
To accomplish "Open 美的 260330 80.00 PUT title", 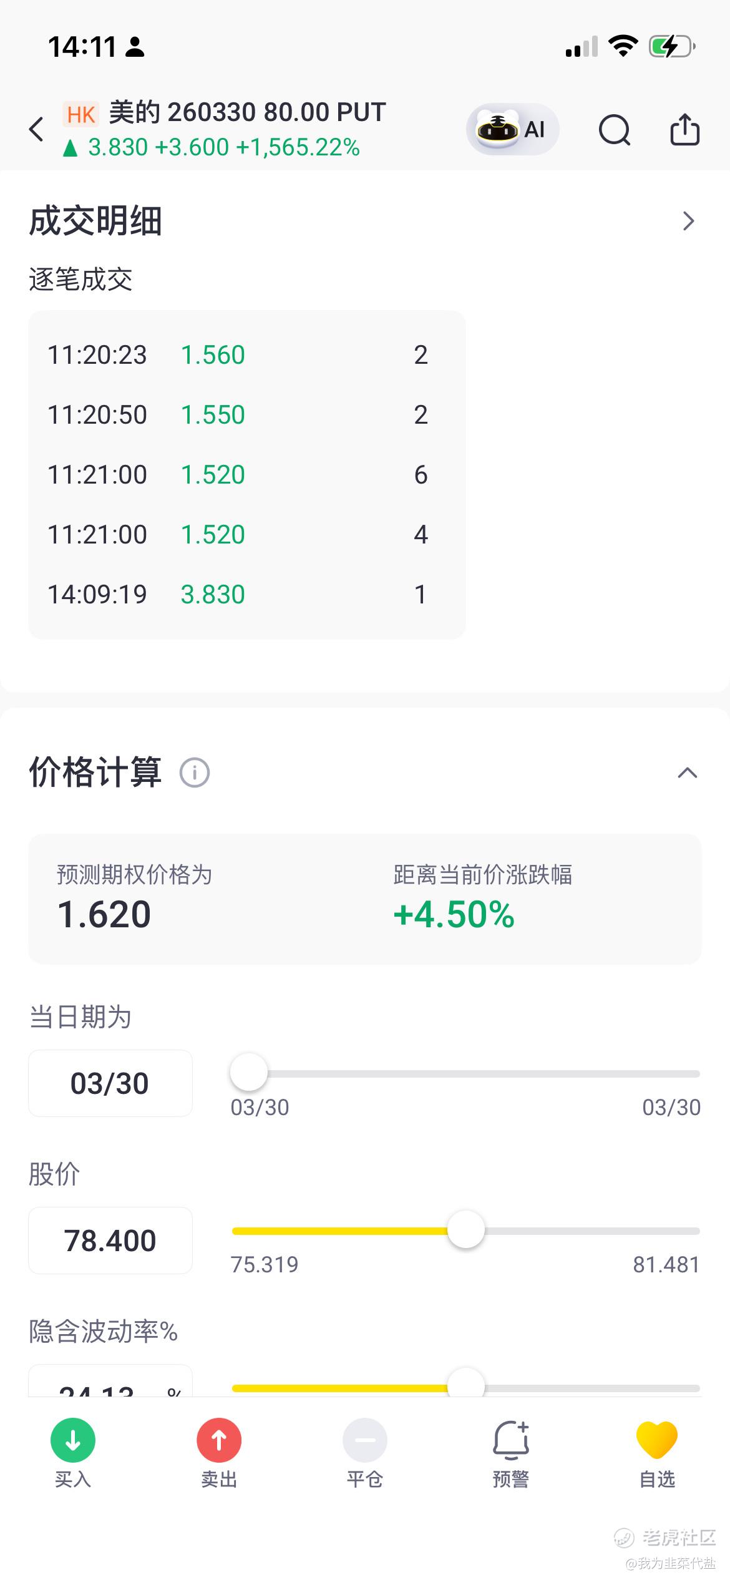I will [247, 113].
